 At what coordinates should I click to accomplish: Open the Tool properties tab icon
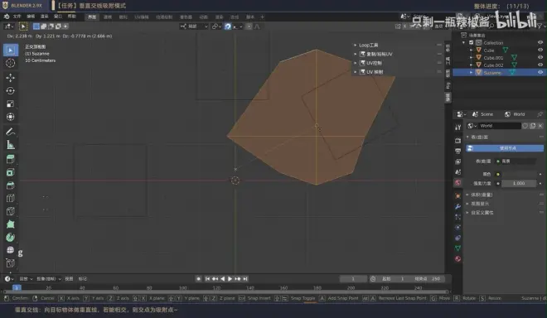point(457,128)
